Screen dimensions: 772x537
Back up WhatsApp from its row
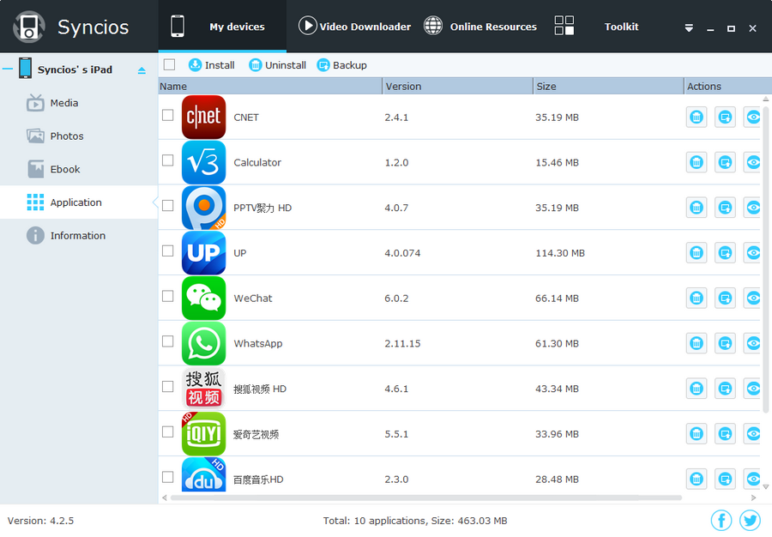tap(725, 344)
